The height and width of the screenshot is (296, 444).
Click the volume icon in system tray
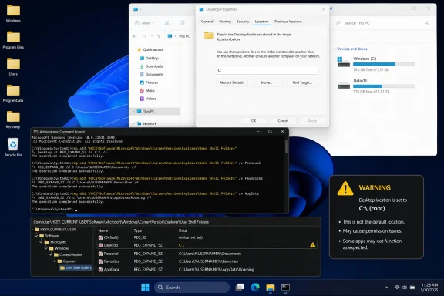coord(405,288)
